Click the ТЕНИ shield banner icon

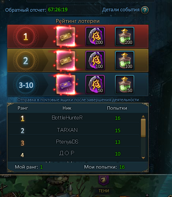(x=103, y=180)
